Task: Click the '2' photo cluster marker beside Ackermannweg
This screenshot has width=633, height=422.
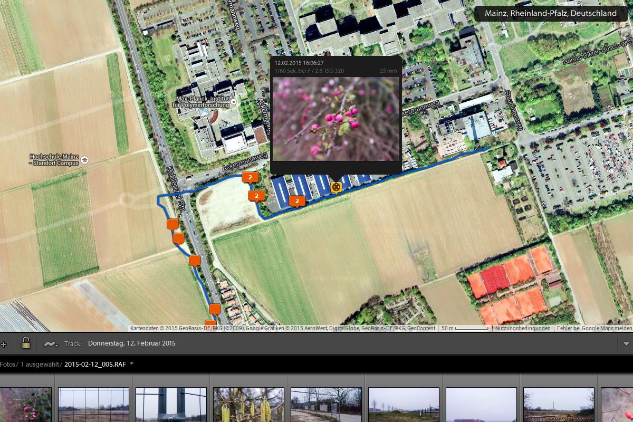Action: tap(250, 178)
